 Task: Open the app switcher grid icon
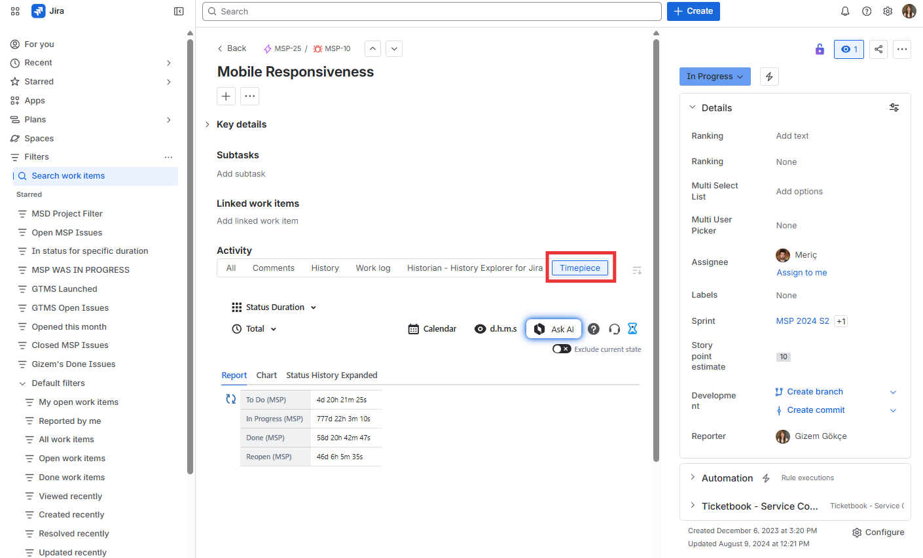click(x=15, y=11)
